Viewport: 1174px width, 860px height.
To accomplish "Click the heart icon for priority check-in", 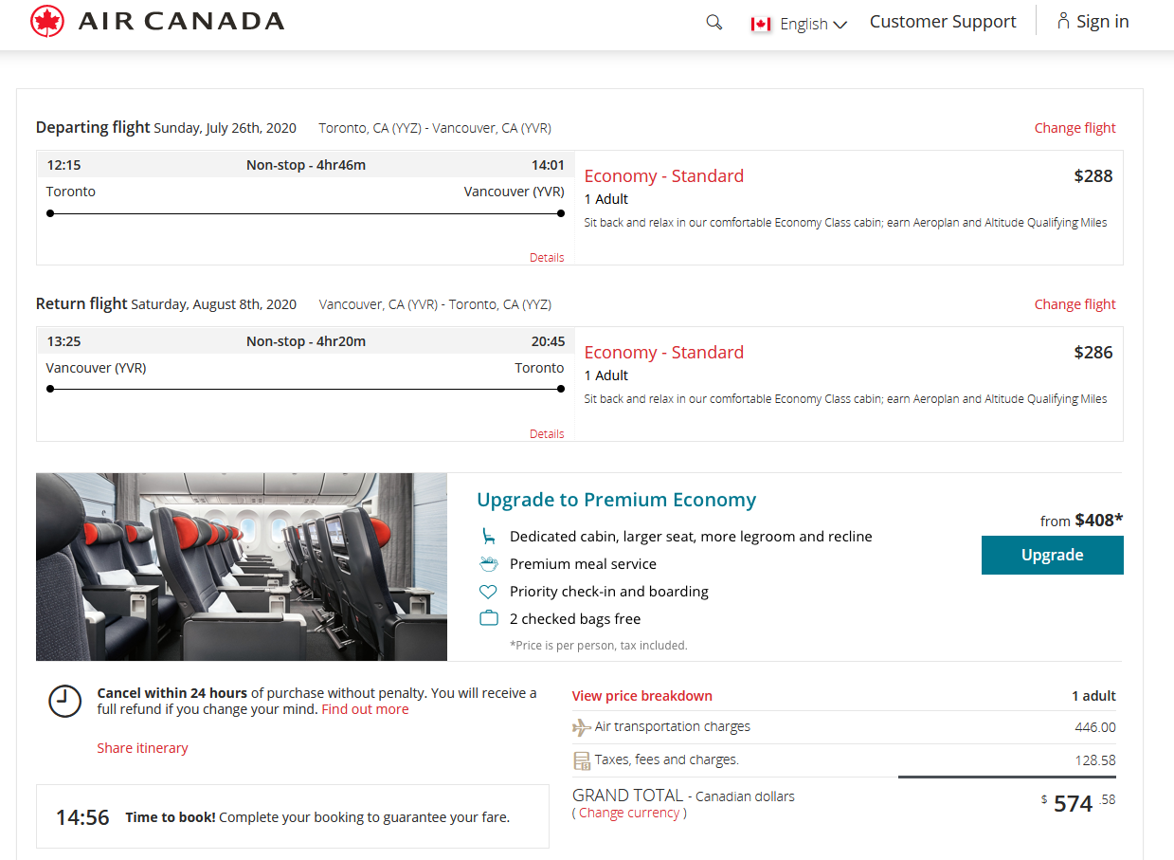I will click(x=488, y=592).
